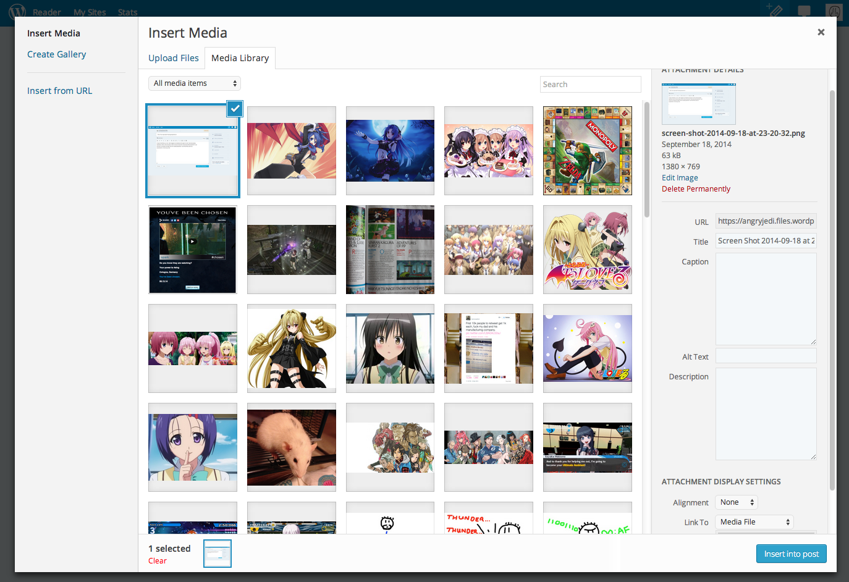Open the "All media items" filter dropdown
849x582 pixels.
[x=194, y=83]
